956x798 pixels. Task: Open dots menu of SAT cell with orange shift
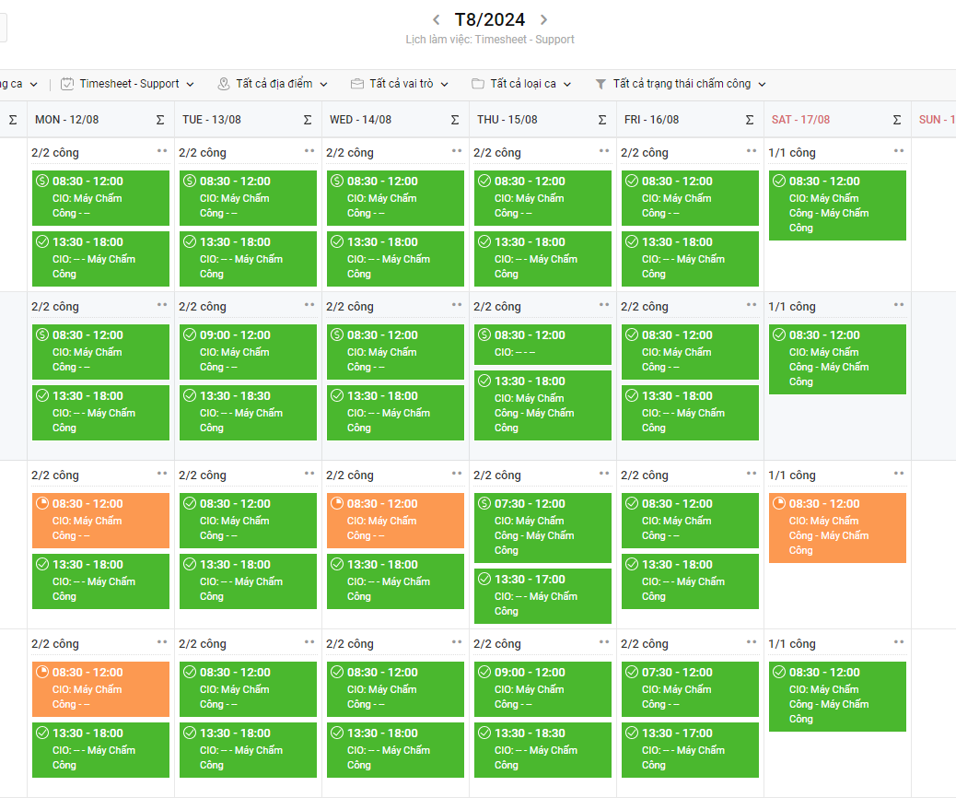(899, 474)
